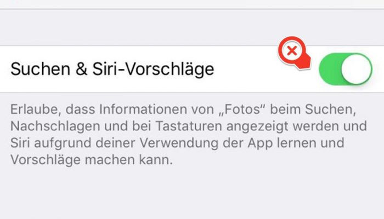Click the blank gray area below the description

(192, 193)
